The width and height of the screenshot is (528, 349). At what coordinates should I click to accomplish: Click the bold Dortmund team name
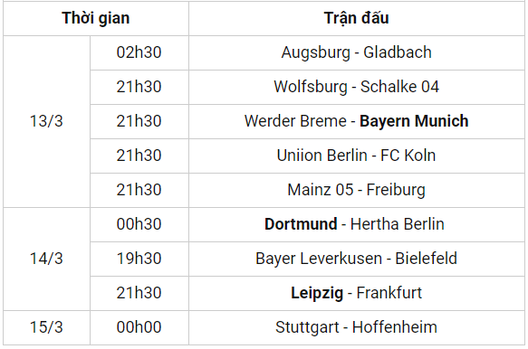[301, 224]
